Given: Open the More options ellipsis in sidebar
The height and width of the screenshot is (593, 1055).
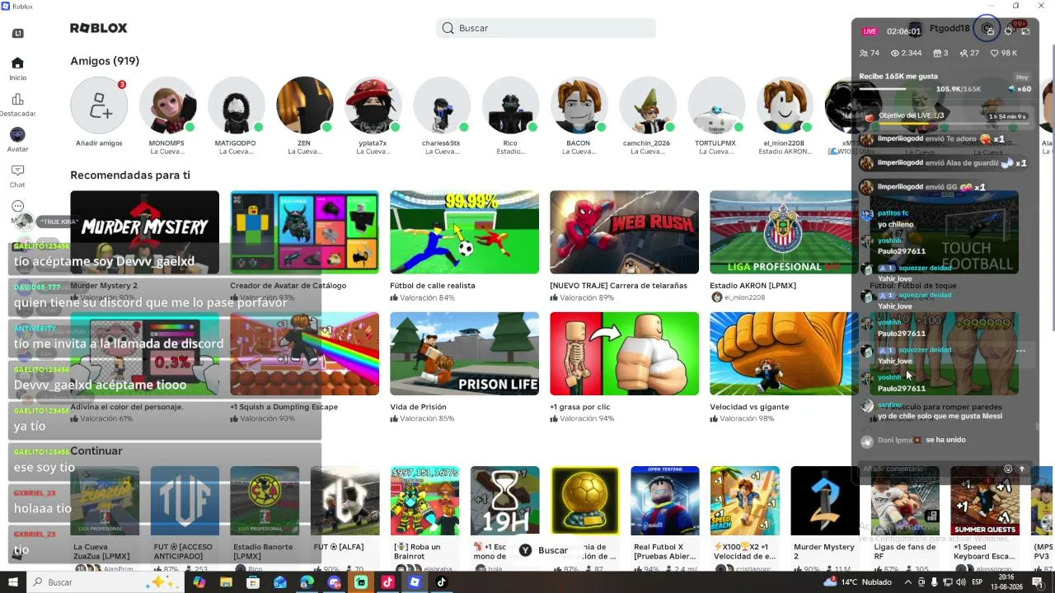Looking at the screenshot, I should pyautogui.click(x=17, y=206).
